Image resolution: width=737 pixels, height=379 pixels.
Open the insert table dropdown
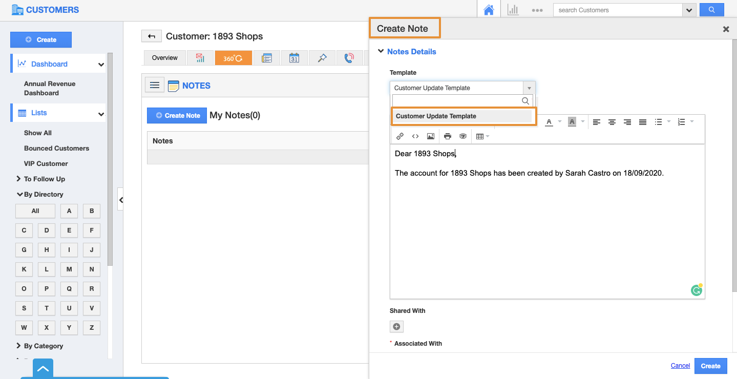482,136
